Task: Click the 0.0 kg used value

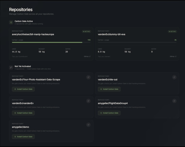Action: 101,52
